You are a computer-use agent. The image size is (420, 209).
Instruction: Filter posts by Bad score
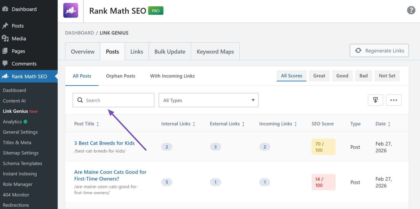[363, 76]
